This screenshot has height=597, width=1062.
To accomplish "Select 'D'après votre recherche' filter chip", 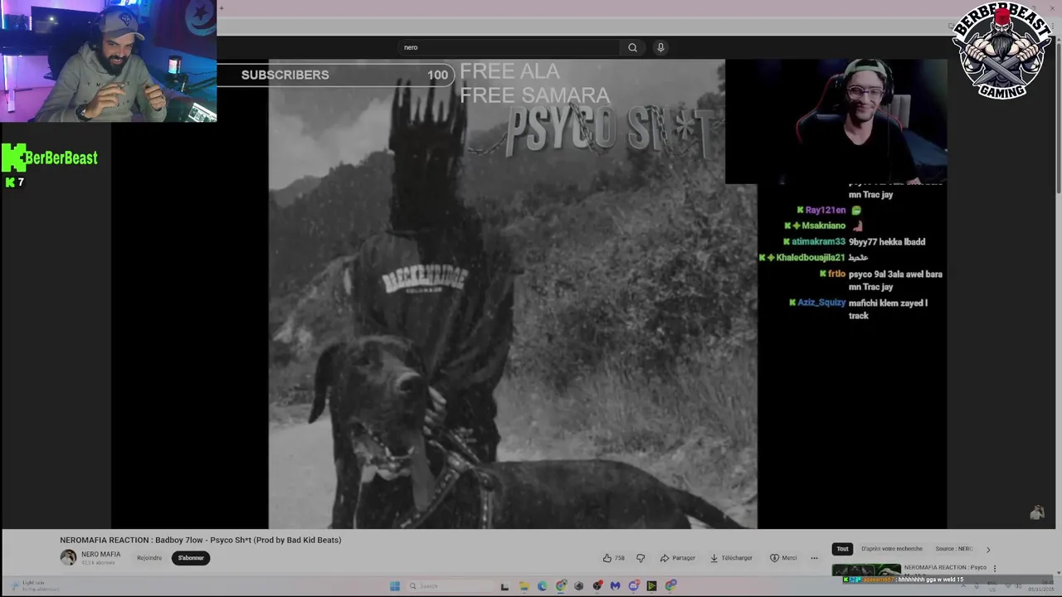I will [892, 549].
